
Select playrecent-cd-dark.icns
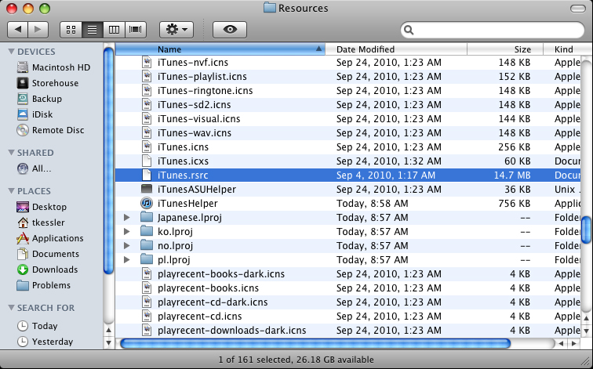tap(348, 302)
